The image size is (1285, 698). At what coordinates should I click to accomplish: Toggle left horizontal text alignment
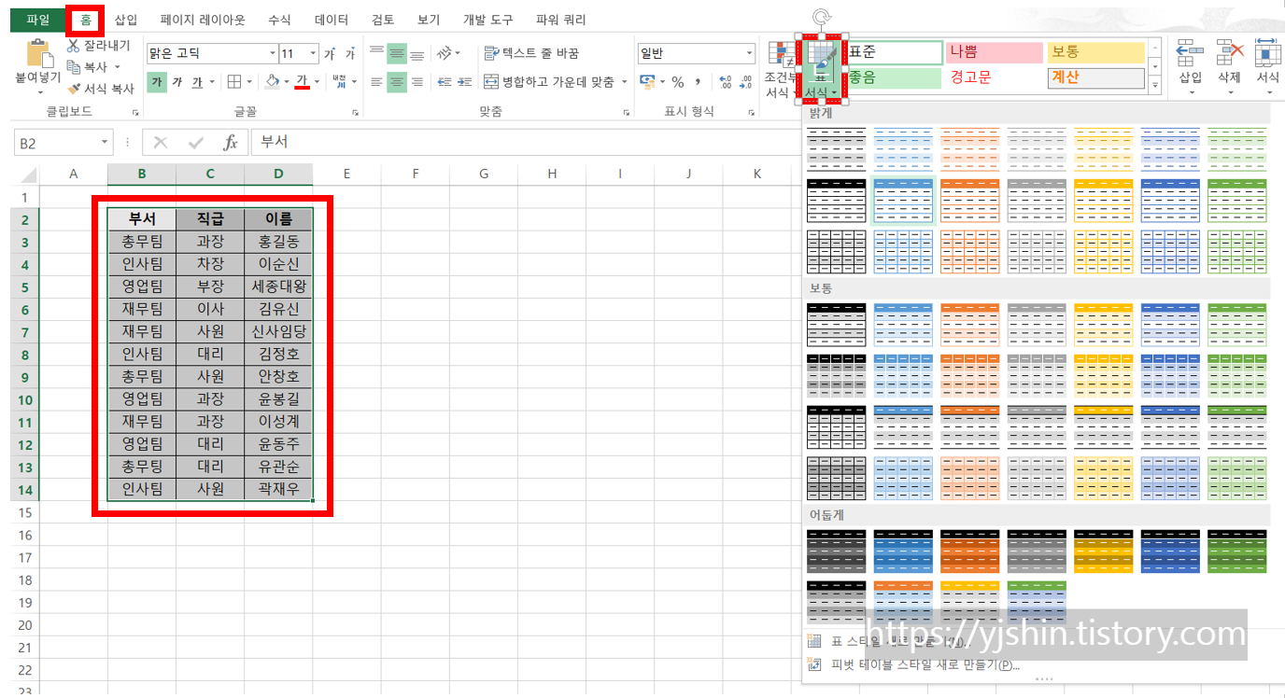(376, 82)
